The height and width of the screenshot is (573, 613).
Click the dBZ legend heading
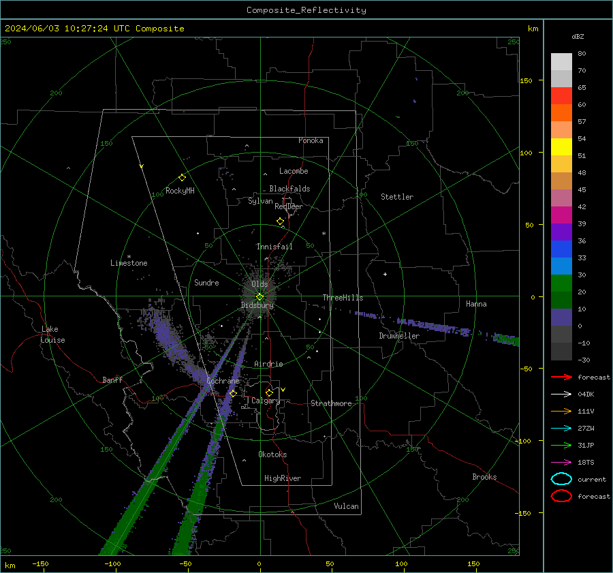click(578, 36)
